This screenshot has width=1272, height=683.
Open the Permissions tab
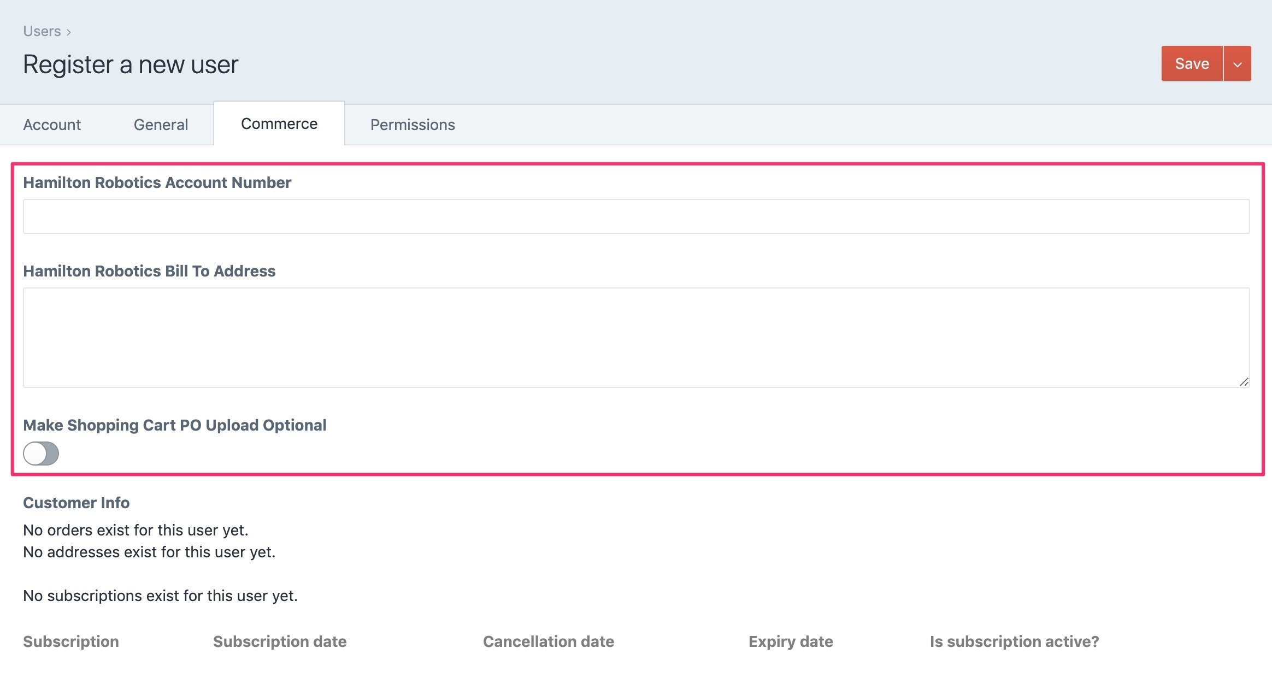click(x=413, y=125)
